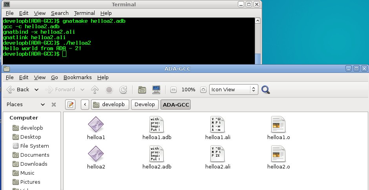Click the ADA-GCC path bar button
369x190 pixels.
[x=176, y=105]
